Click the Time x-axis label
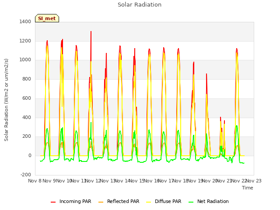Image resolution: width=280 pixels, height=210 pixels. [247, 188]
